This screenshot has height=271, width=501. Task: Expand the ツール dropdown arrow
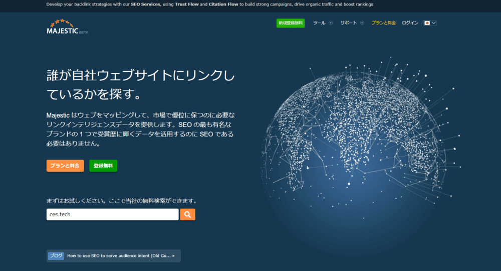click(x=331, y=23)
